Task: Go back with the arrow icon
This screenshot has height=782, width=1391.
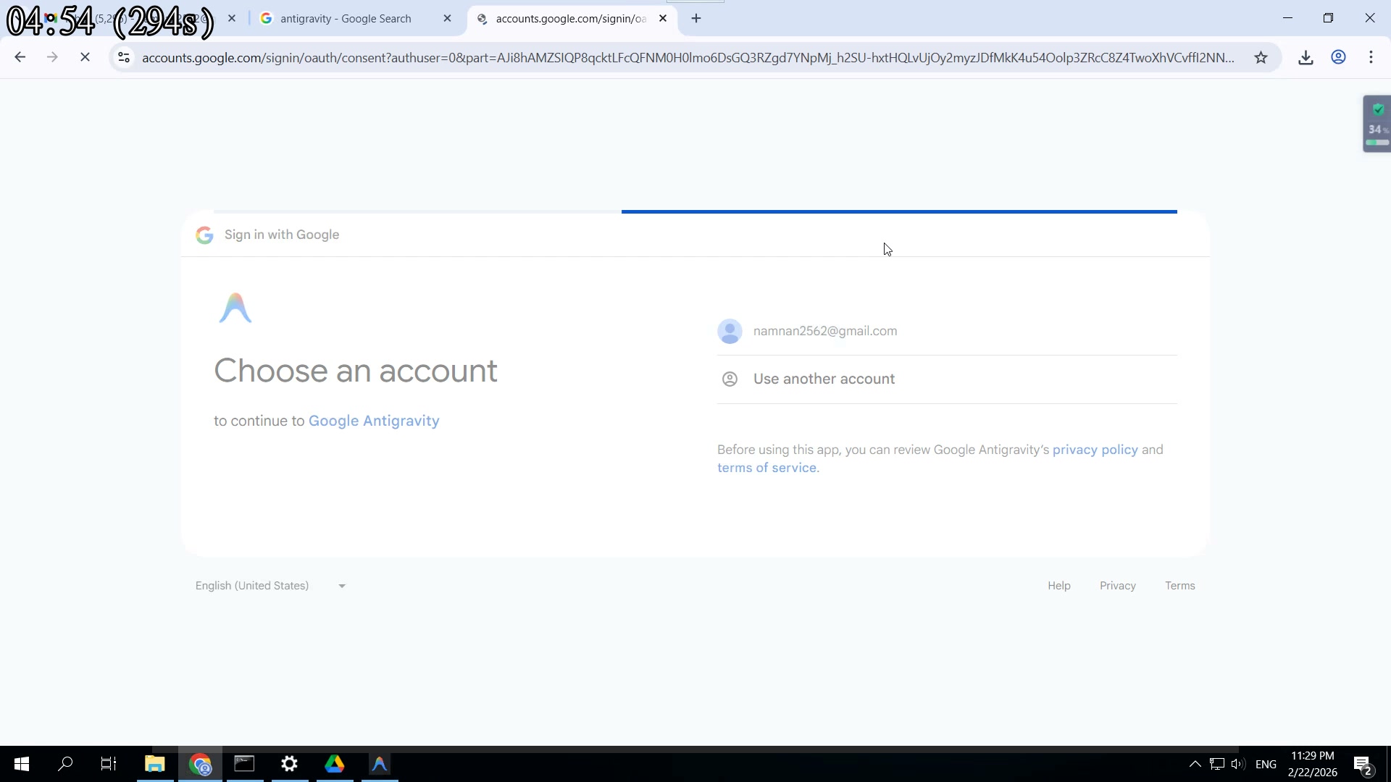Action: 20,58
